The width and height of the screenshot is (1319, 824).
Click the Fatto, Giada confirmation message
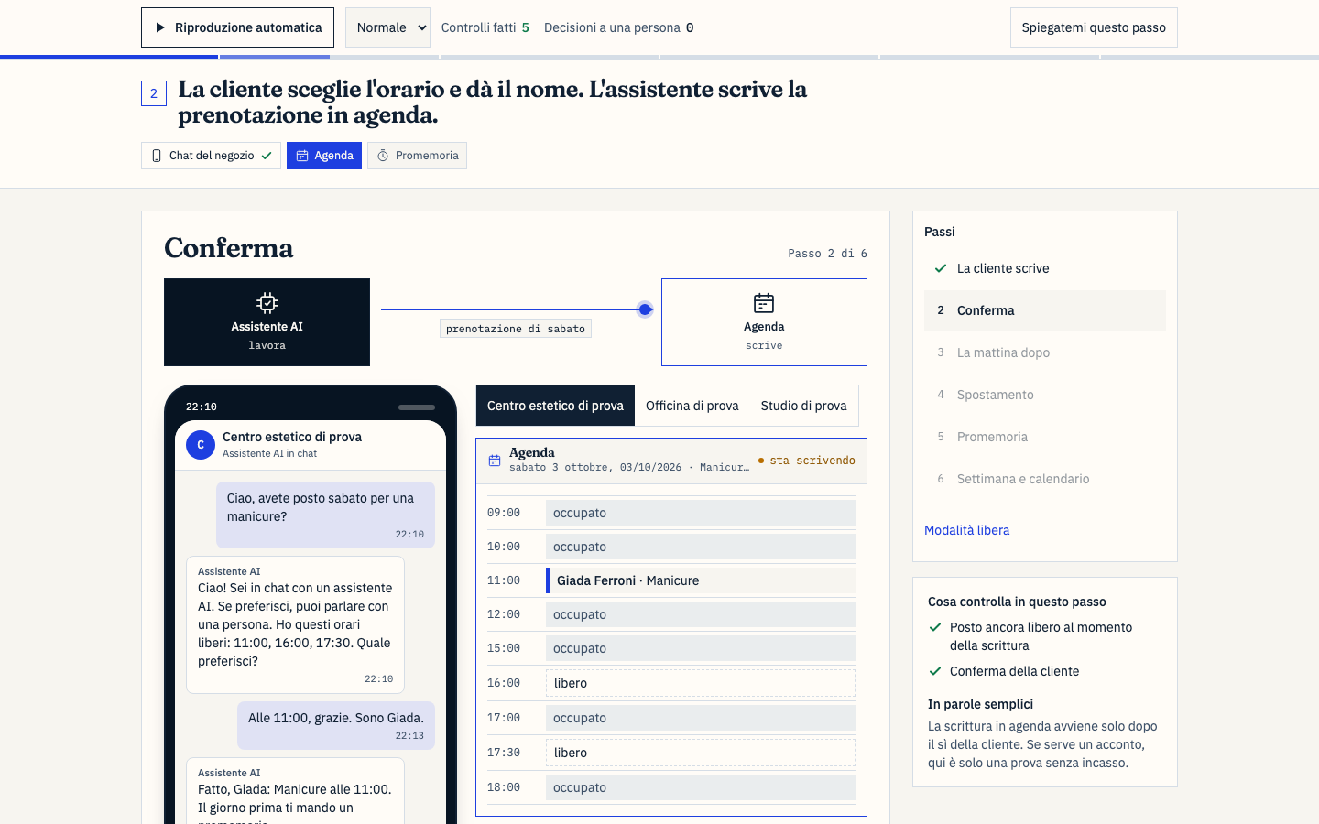click(295, 791)
